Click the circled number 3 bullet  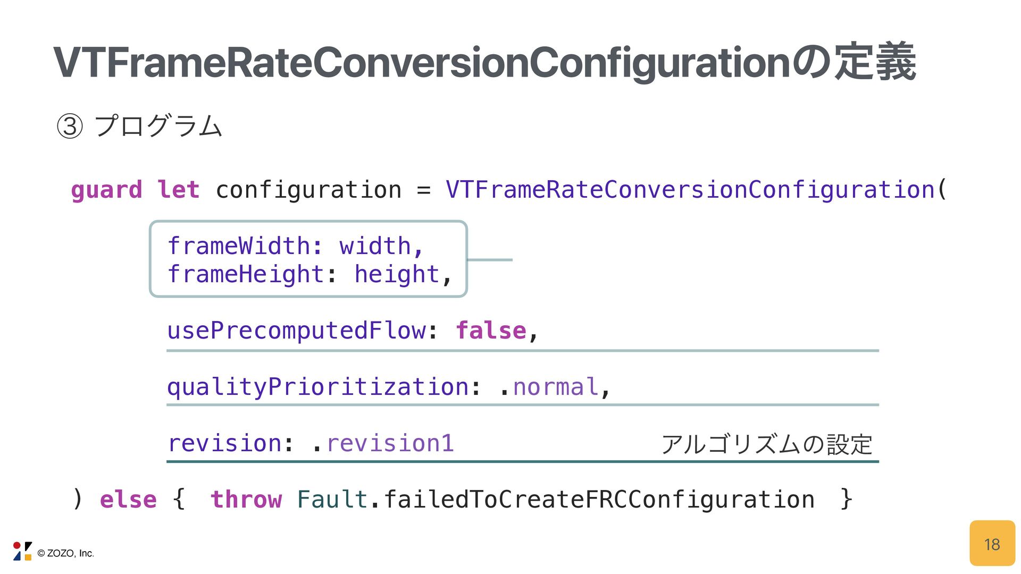point(70,126)
